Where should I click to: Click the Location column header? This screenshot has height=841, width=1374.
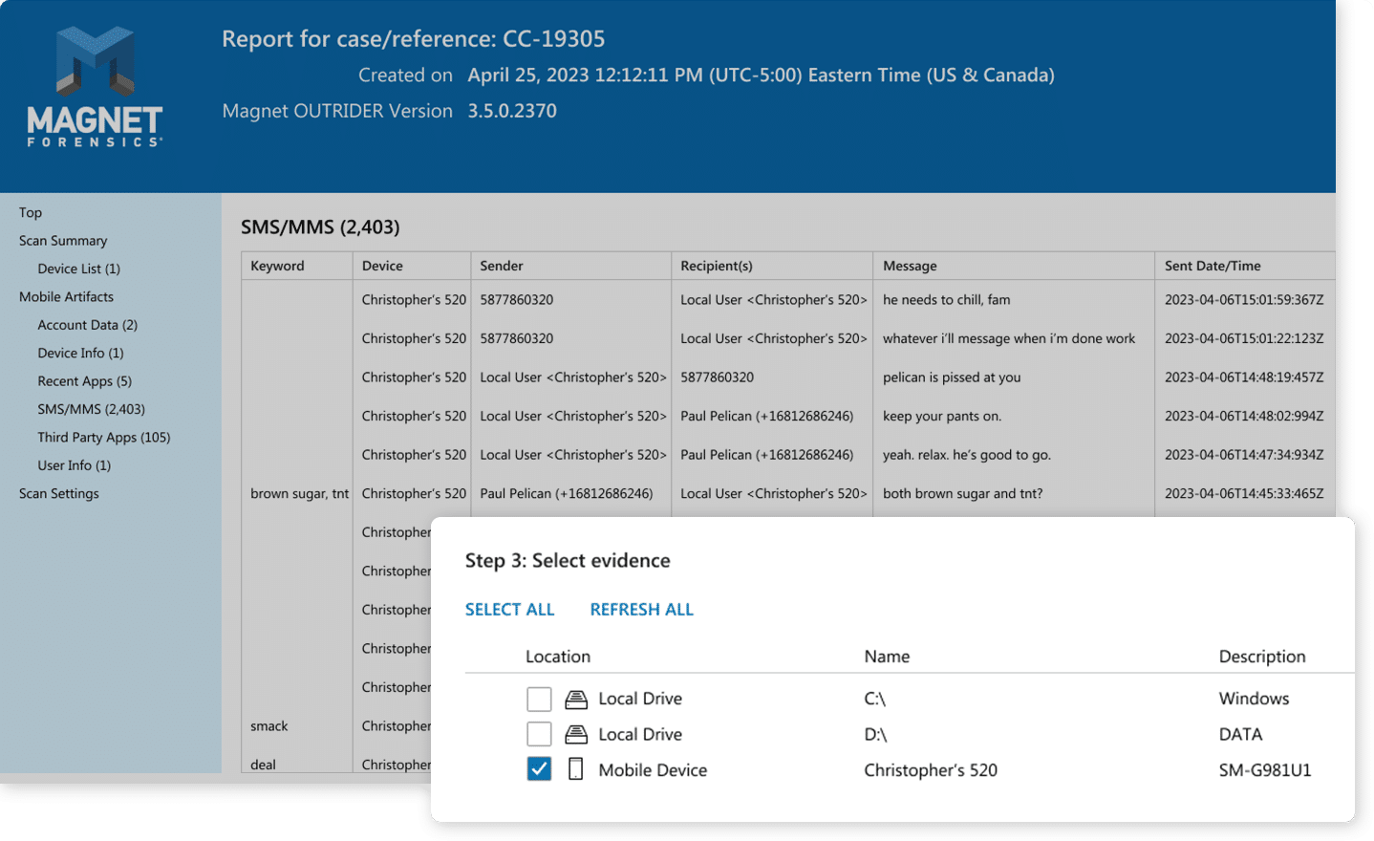point(558,657)
